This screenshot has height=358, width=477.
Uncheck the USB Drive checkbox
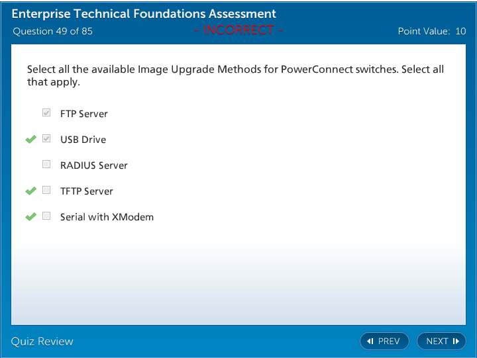coord(46,139)
